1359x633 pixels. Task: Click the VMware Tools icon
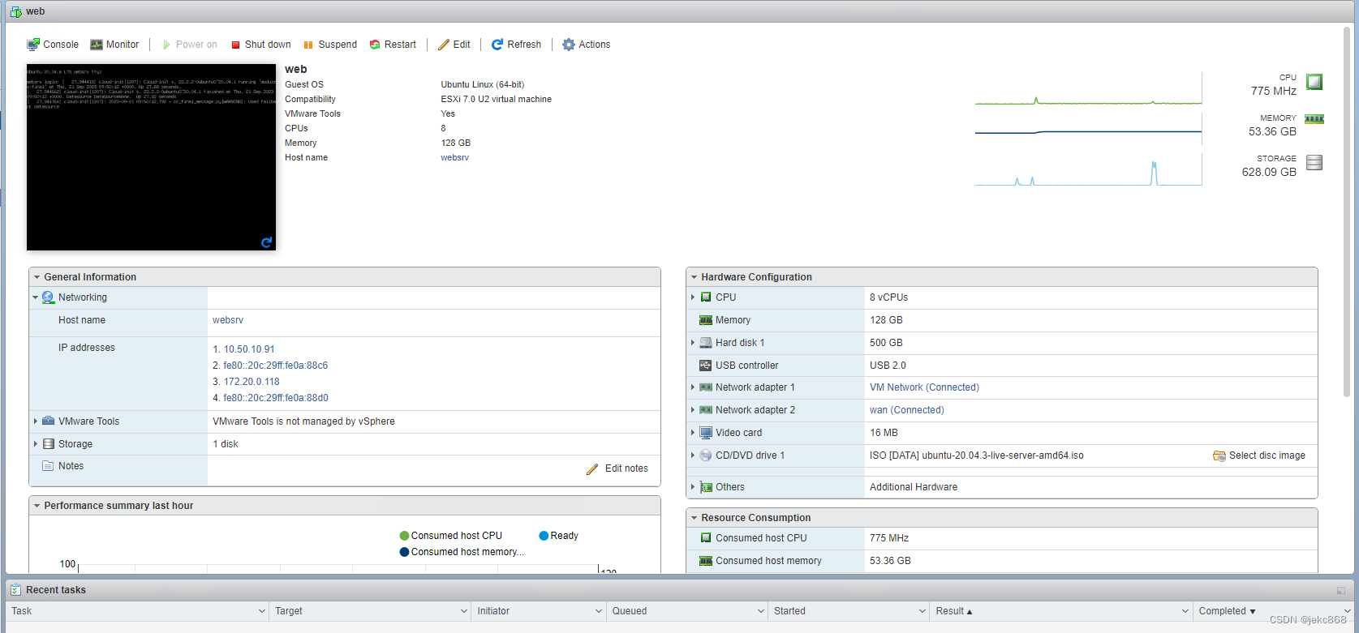[49, 421]
